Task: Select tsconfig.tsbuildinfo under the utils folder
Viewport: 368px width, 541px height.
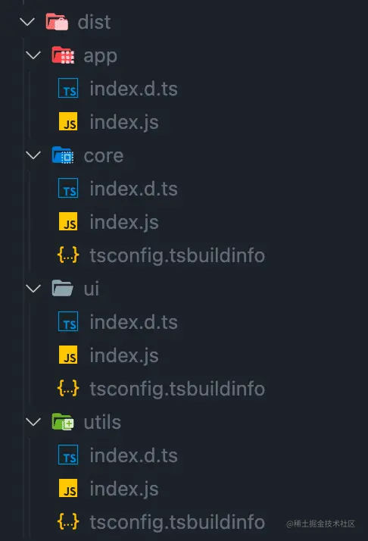Action: 177,521
